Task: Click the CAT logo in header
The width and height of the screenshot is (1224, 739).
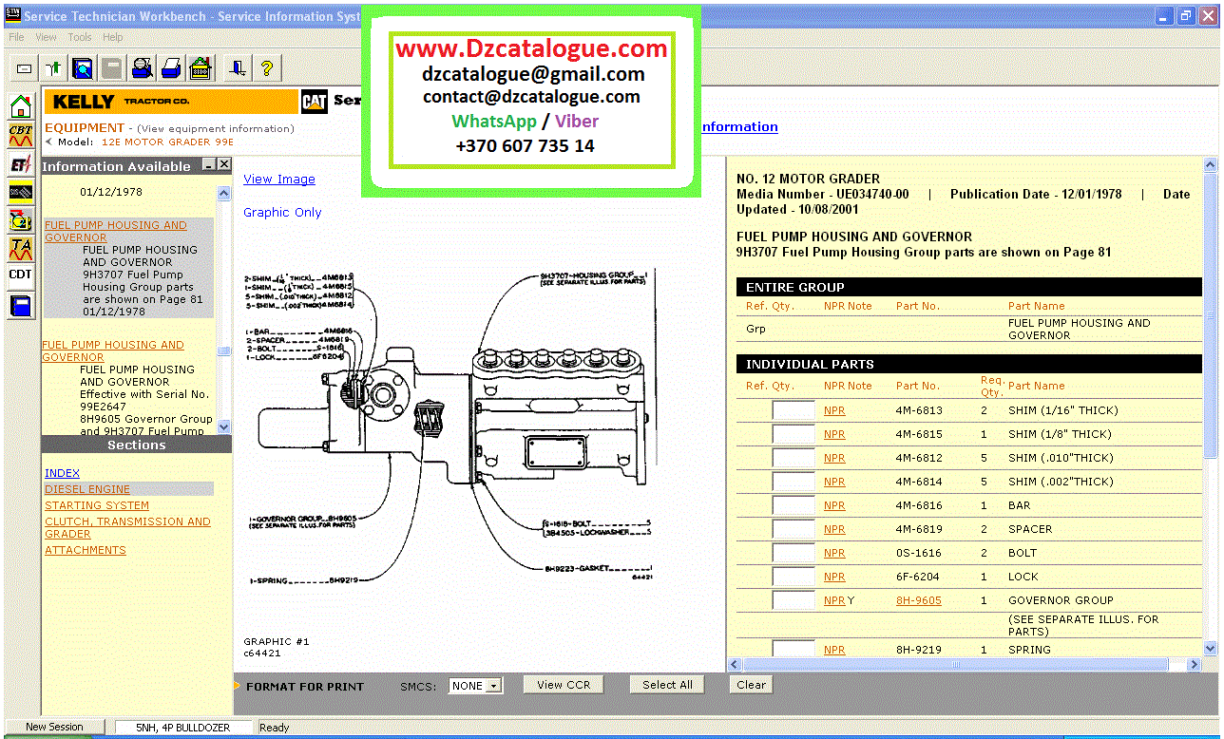Action: click(x=315, y=102)
